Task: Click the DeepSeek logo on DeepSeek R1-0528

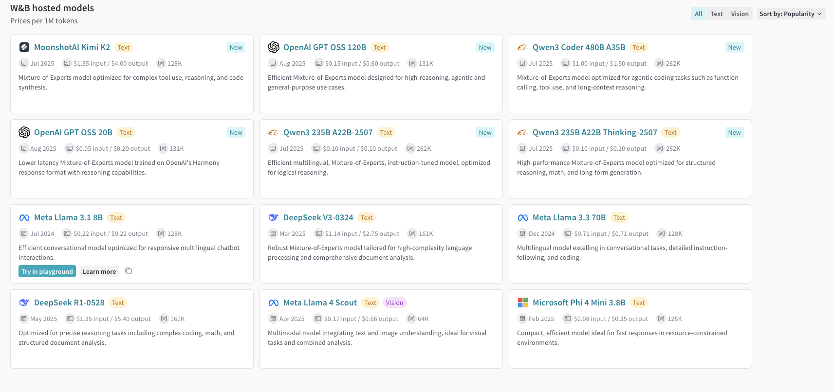Action: coord(24,303)
